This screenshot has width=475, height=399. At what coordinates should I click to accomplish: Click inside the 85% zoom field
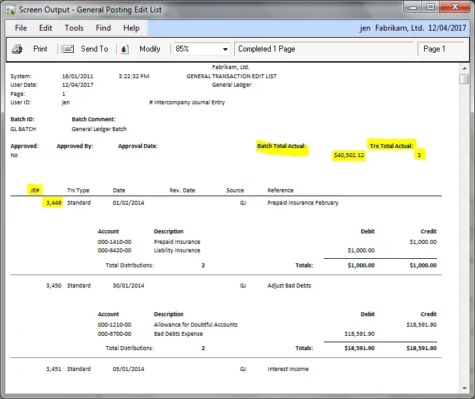(196, 49)
